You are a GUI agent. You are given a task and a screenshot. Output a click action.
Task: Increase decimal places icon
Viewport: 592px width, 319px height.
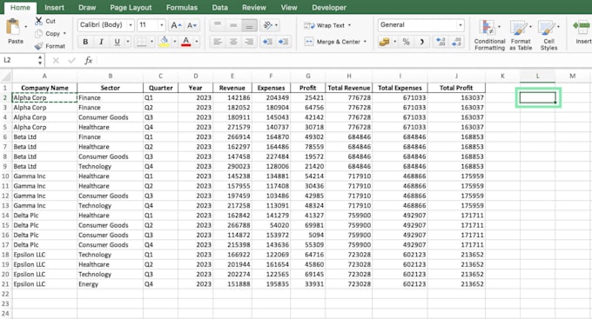[441, 42]
